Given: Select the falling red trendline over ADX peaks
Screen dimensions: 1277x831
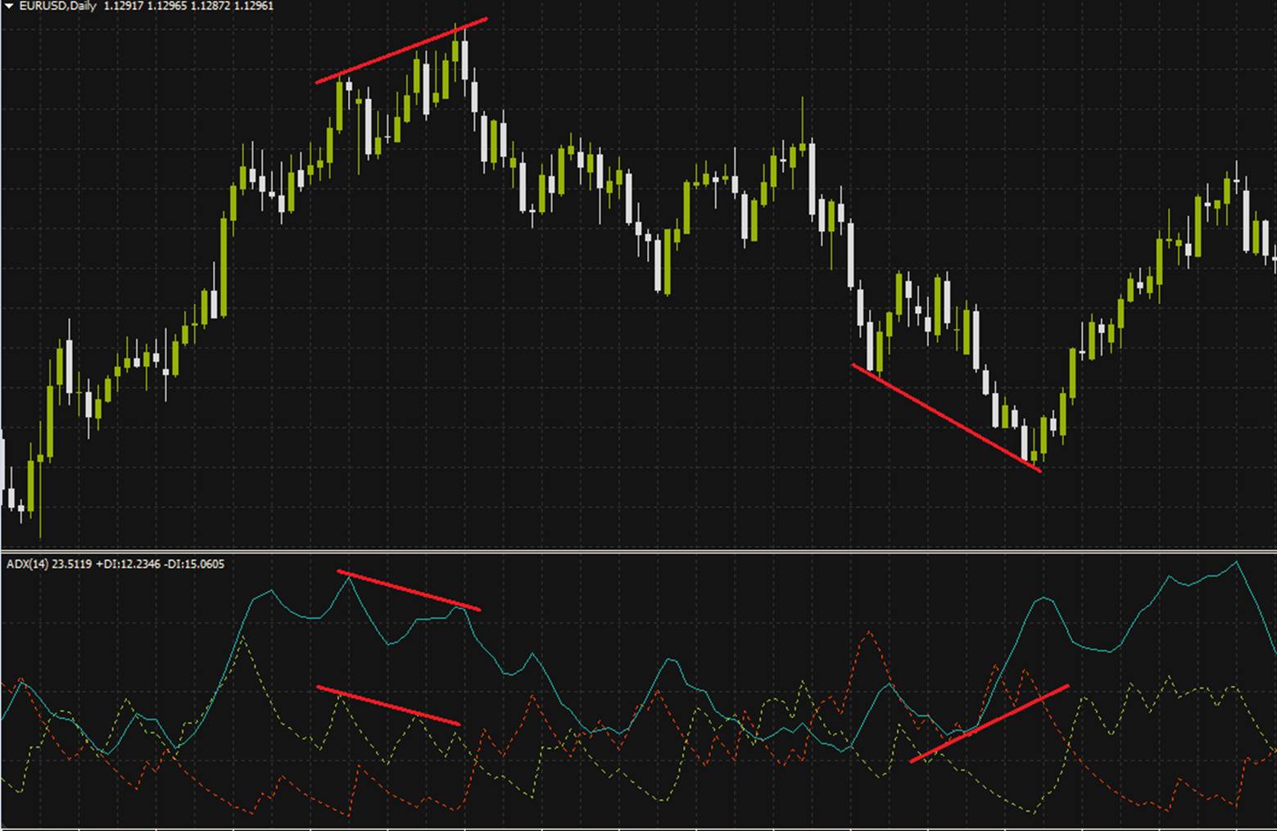Looking at the screenshot, I should pos(409,590).
